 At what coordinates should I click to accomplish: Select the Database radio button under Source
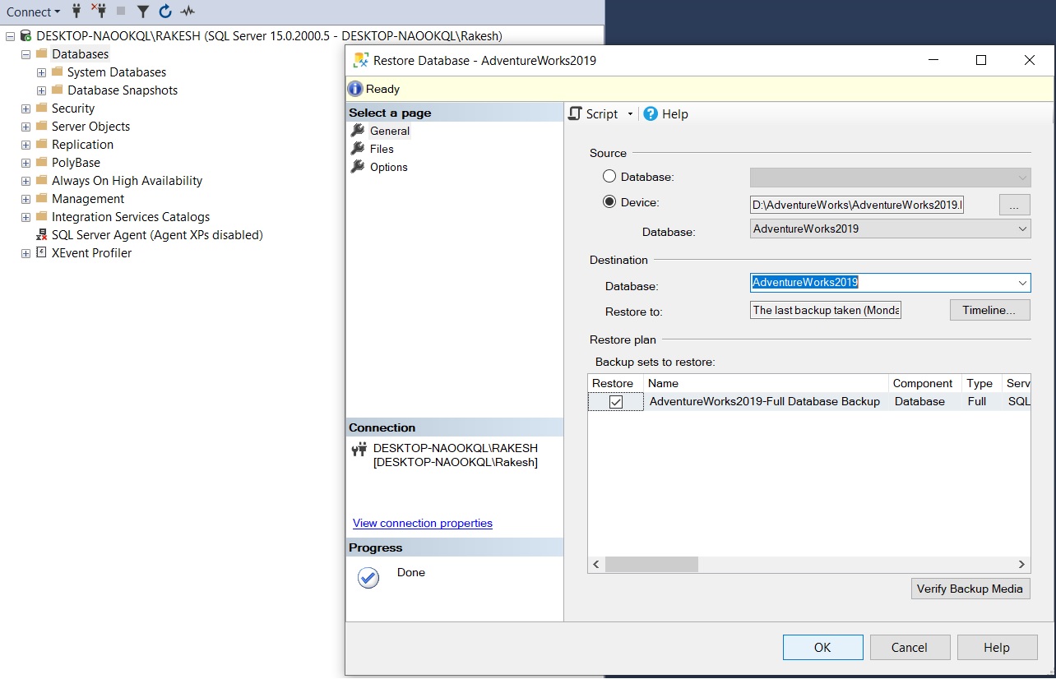609,176
